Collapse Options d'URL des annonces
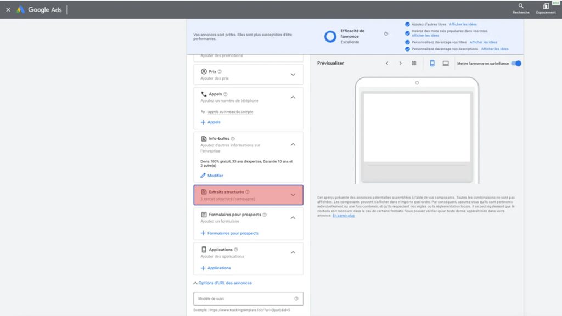Image resolution: width=562 pixels, height=316 pixels. point(223,283)
